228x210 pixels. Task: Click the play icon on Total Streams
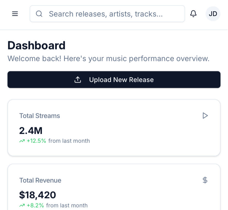pyautogui.click(x=205, y=116)
